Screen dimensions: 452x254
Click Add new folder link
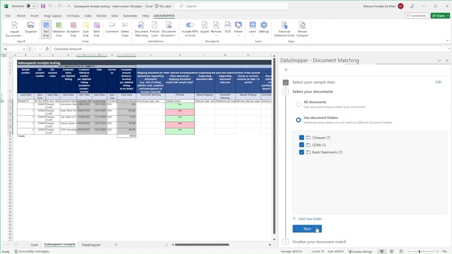coord(307,219)
